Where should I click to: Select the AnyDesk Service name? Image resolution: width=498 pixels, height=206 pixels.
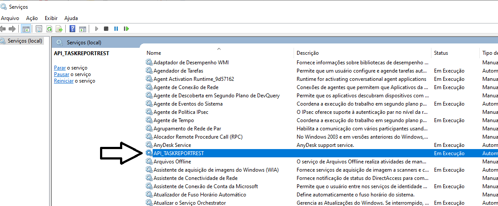click(x=172, y=145)
